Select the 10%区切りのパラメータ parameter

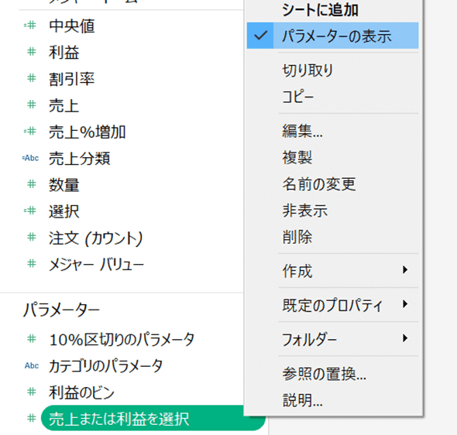(x=122, y=339)
